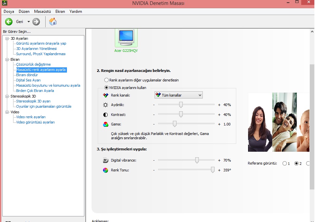This screenshot has height=222, width=315.
Task: Click the '3D Ayarları' tree label
Action: click(19, 38)
